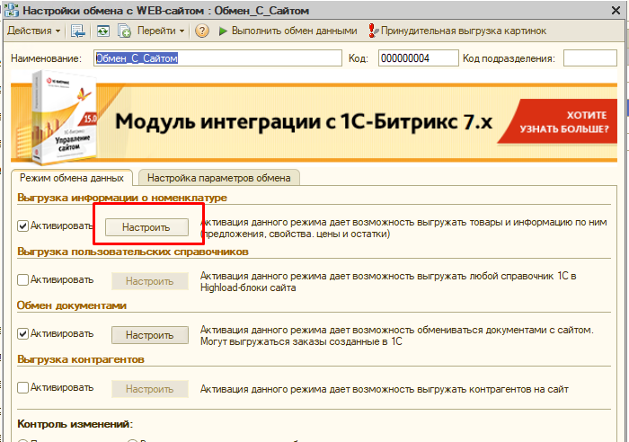The height and width of the screenshot is (442, 629).
Task: Click Принудительная выгрузка картинок
Action: pos(457,31)
